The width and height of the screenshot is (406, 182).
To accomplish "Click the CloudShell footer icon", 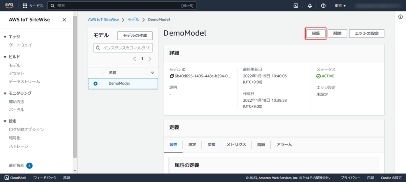I will (7, 178).
